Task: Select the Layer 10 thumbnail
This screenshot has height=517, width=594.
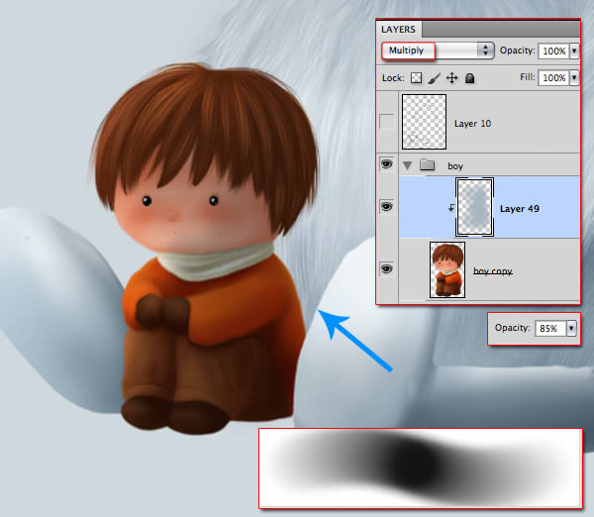Action: pos(424,122)
